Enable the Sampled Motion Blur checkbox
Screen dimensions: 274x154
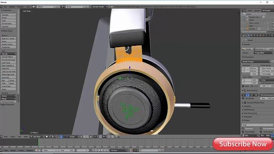[245, 103]
